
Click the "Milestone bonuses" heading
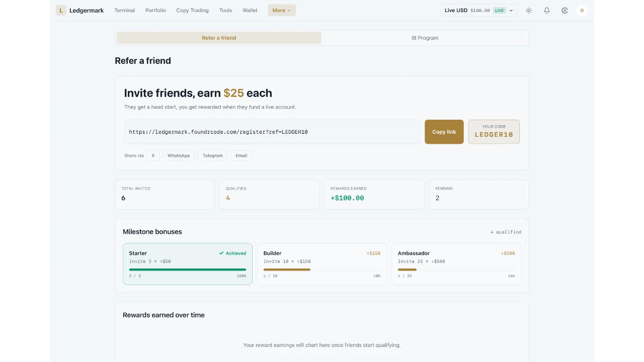[152, 232]
